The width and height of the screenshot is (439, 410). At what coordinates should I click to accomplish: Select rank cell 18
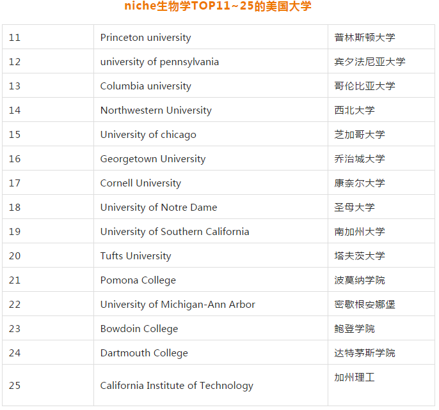(x=48, y=207)
